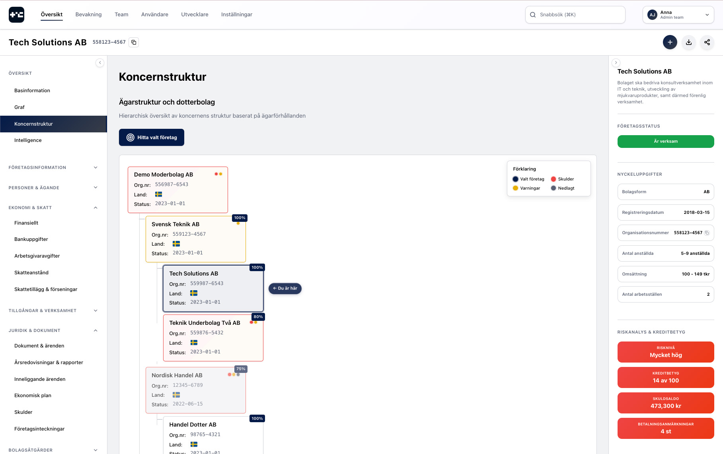Click the company logo in top left

pyautogui.click(x=16, y=14)
